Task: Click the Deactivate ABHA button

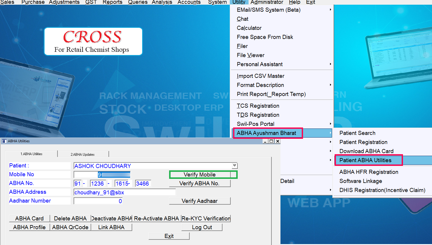Action: 111,218
